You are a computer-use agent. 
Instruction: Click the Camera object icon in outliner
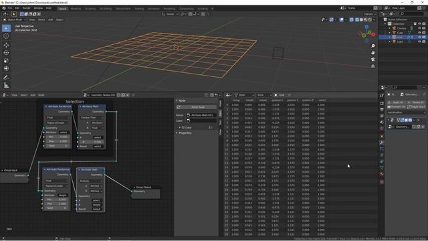394,28
